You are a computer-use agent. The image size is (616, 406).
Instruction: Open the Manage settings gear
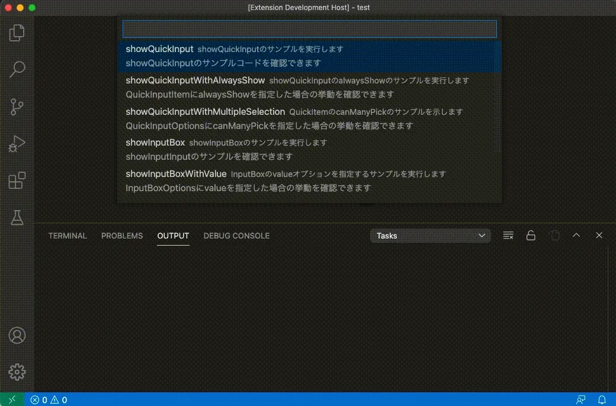coord(17,372)
